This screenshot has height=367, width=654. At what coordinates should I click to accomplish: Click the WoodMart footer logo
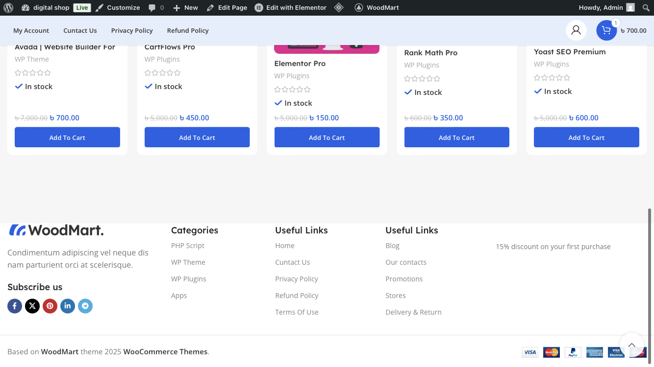56,230
